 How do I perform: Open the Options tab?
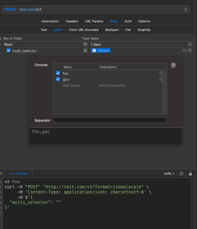(144, 21)
